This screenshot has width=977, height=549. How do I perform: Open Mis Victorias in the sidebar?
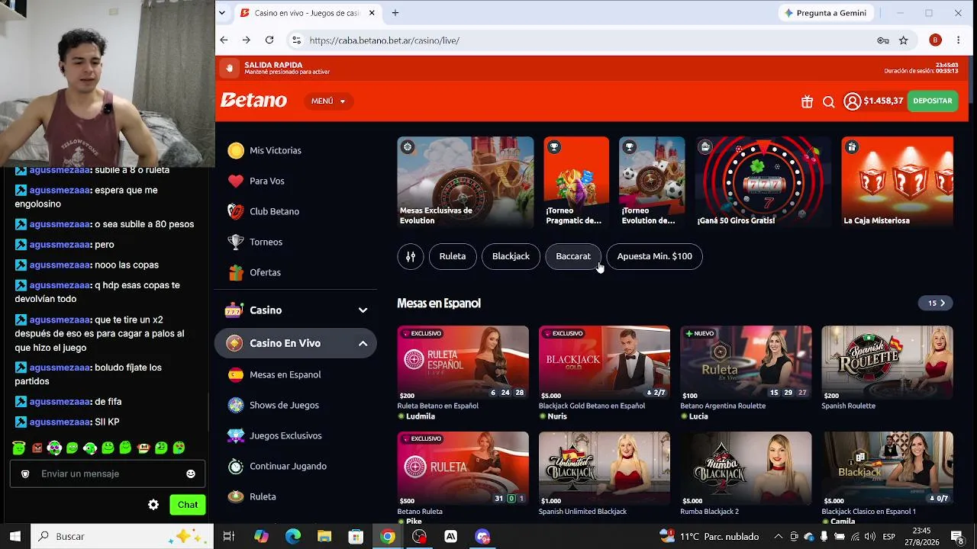265,150
